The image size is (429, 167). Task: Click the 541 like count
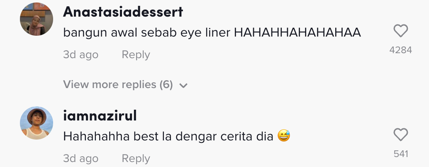(x=400, y=154)
